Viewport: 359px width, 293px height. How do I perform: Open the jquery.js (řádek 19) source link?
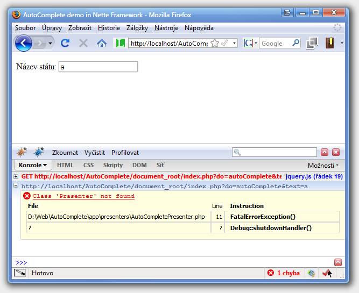tap(314, 176)
